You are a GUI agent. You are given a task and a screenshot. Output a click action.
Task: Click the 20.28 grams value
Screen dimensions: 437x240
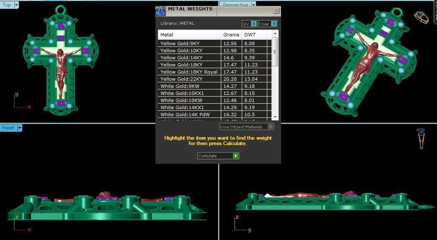point(230,79)
